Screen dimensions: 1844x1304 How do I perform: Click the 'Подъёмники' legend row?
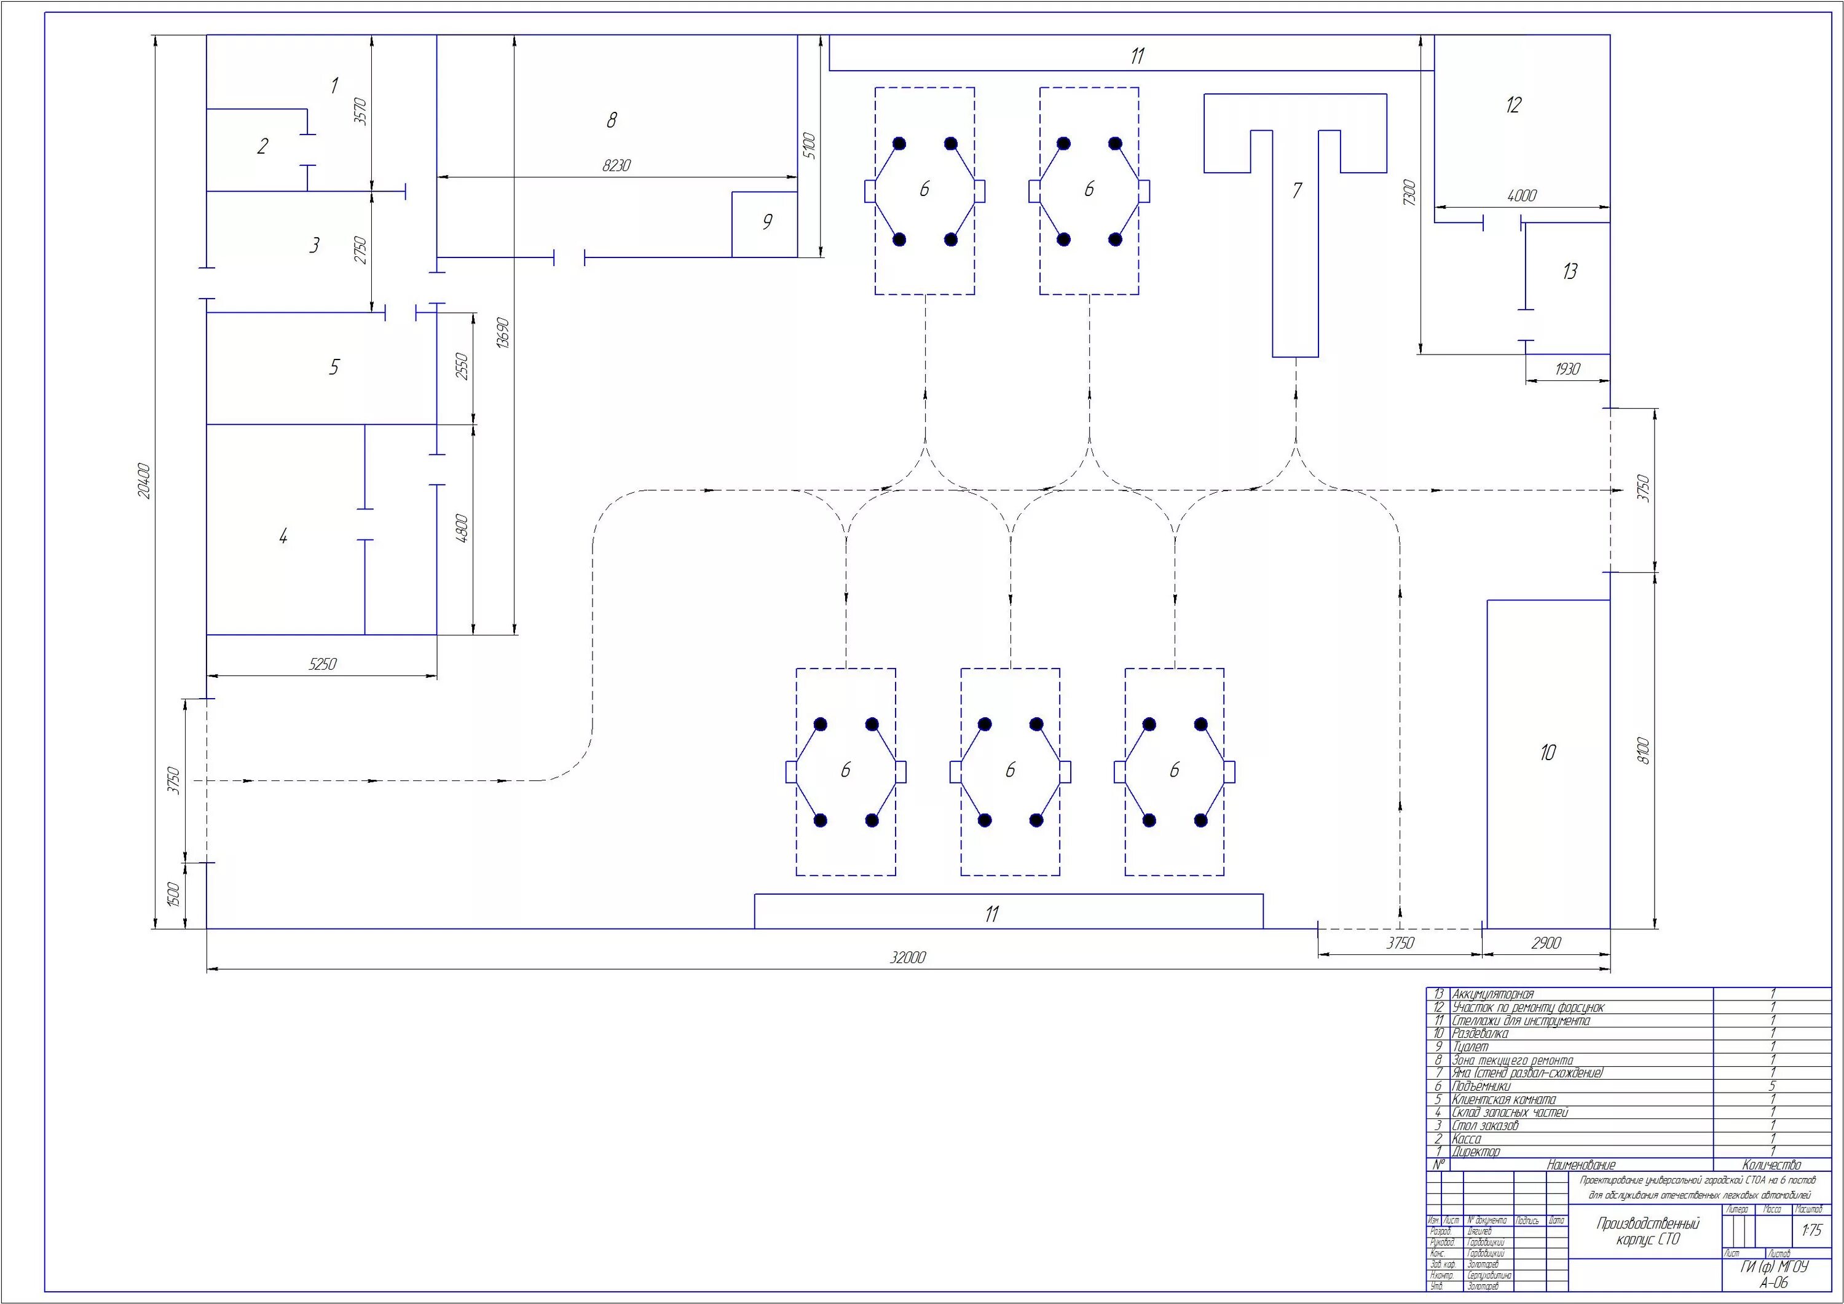click(x=1482, y=1086)
